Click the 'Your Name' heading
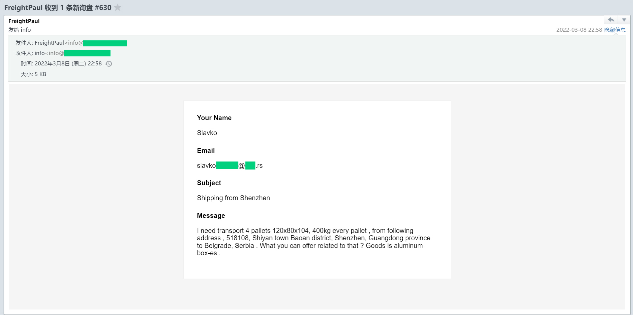 [x=214, y=118]
